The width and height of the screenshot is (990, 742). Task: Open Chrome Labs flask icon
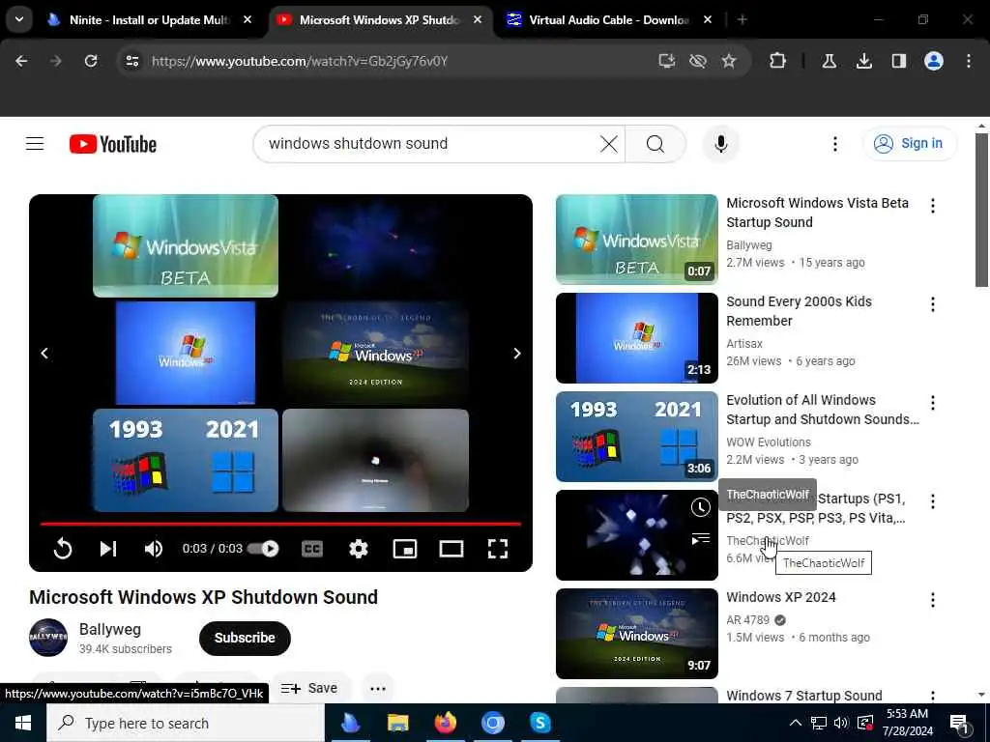pyautogui.click(x=829, y=61)
